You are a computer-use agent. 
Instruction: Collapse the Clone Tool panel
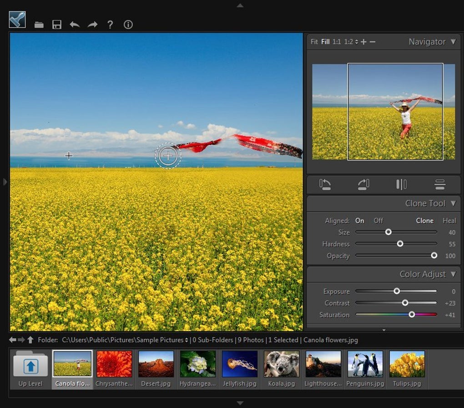tap(454, 203)
